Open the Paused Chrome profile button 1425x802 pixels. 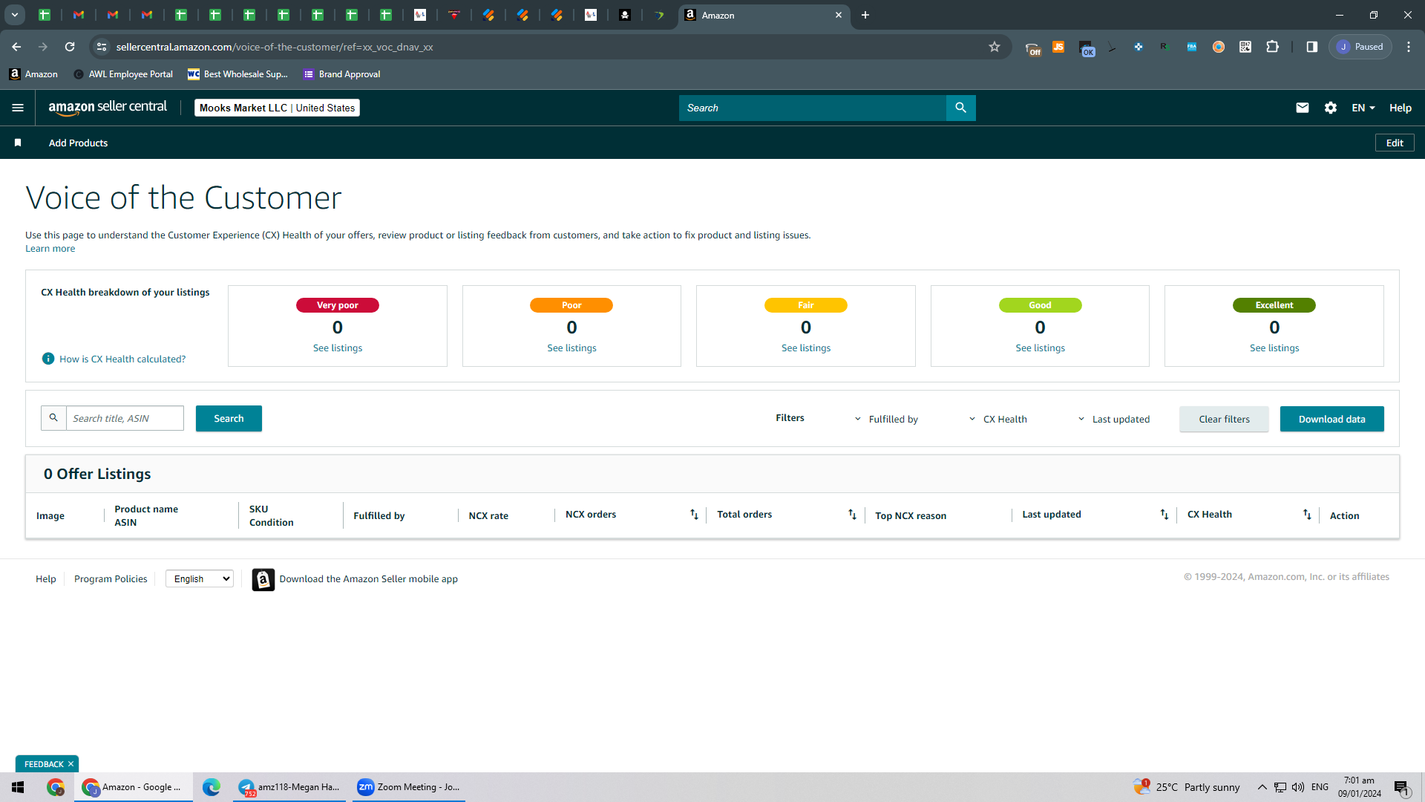pyautogui.click(x=1360, y=47)
